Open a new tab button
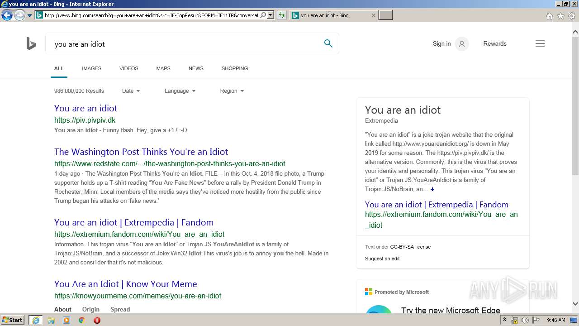This screenshot has height=326, width=579. click(385, 15)
